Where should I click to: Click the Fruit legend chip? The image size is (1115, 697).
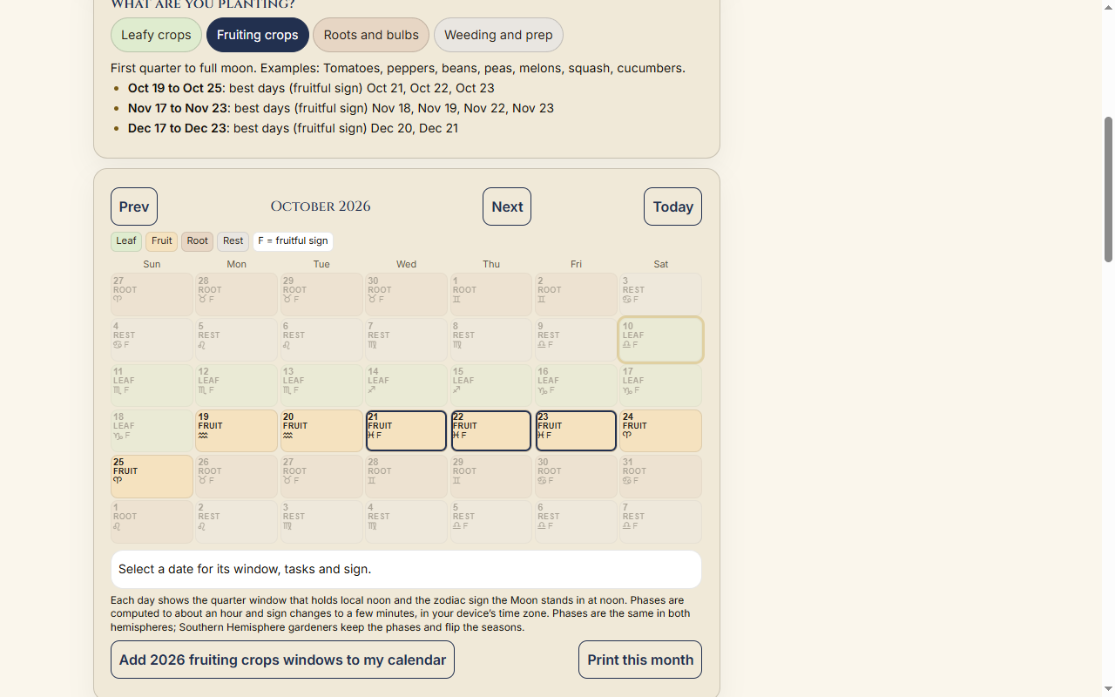tap(161, 241)
